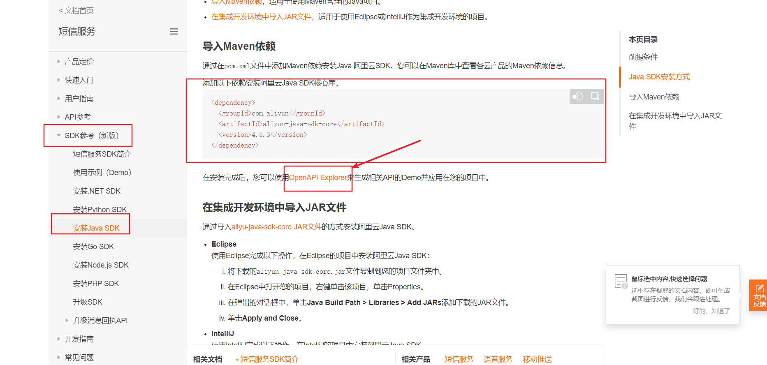Click the 短信服务 sidebar title
This screenshot has height=365, width=767.
pyautogui.click(x=77, y=32)
